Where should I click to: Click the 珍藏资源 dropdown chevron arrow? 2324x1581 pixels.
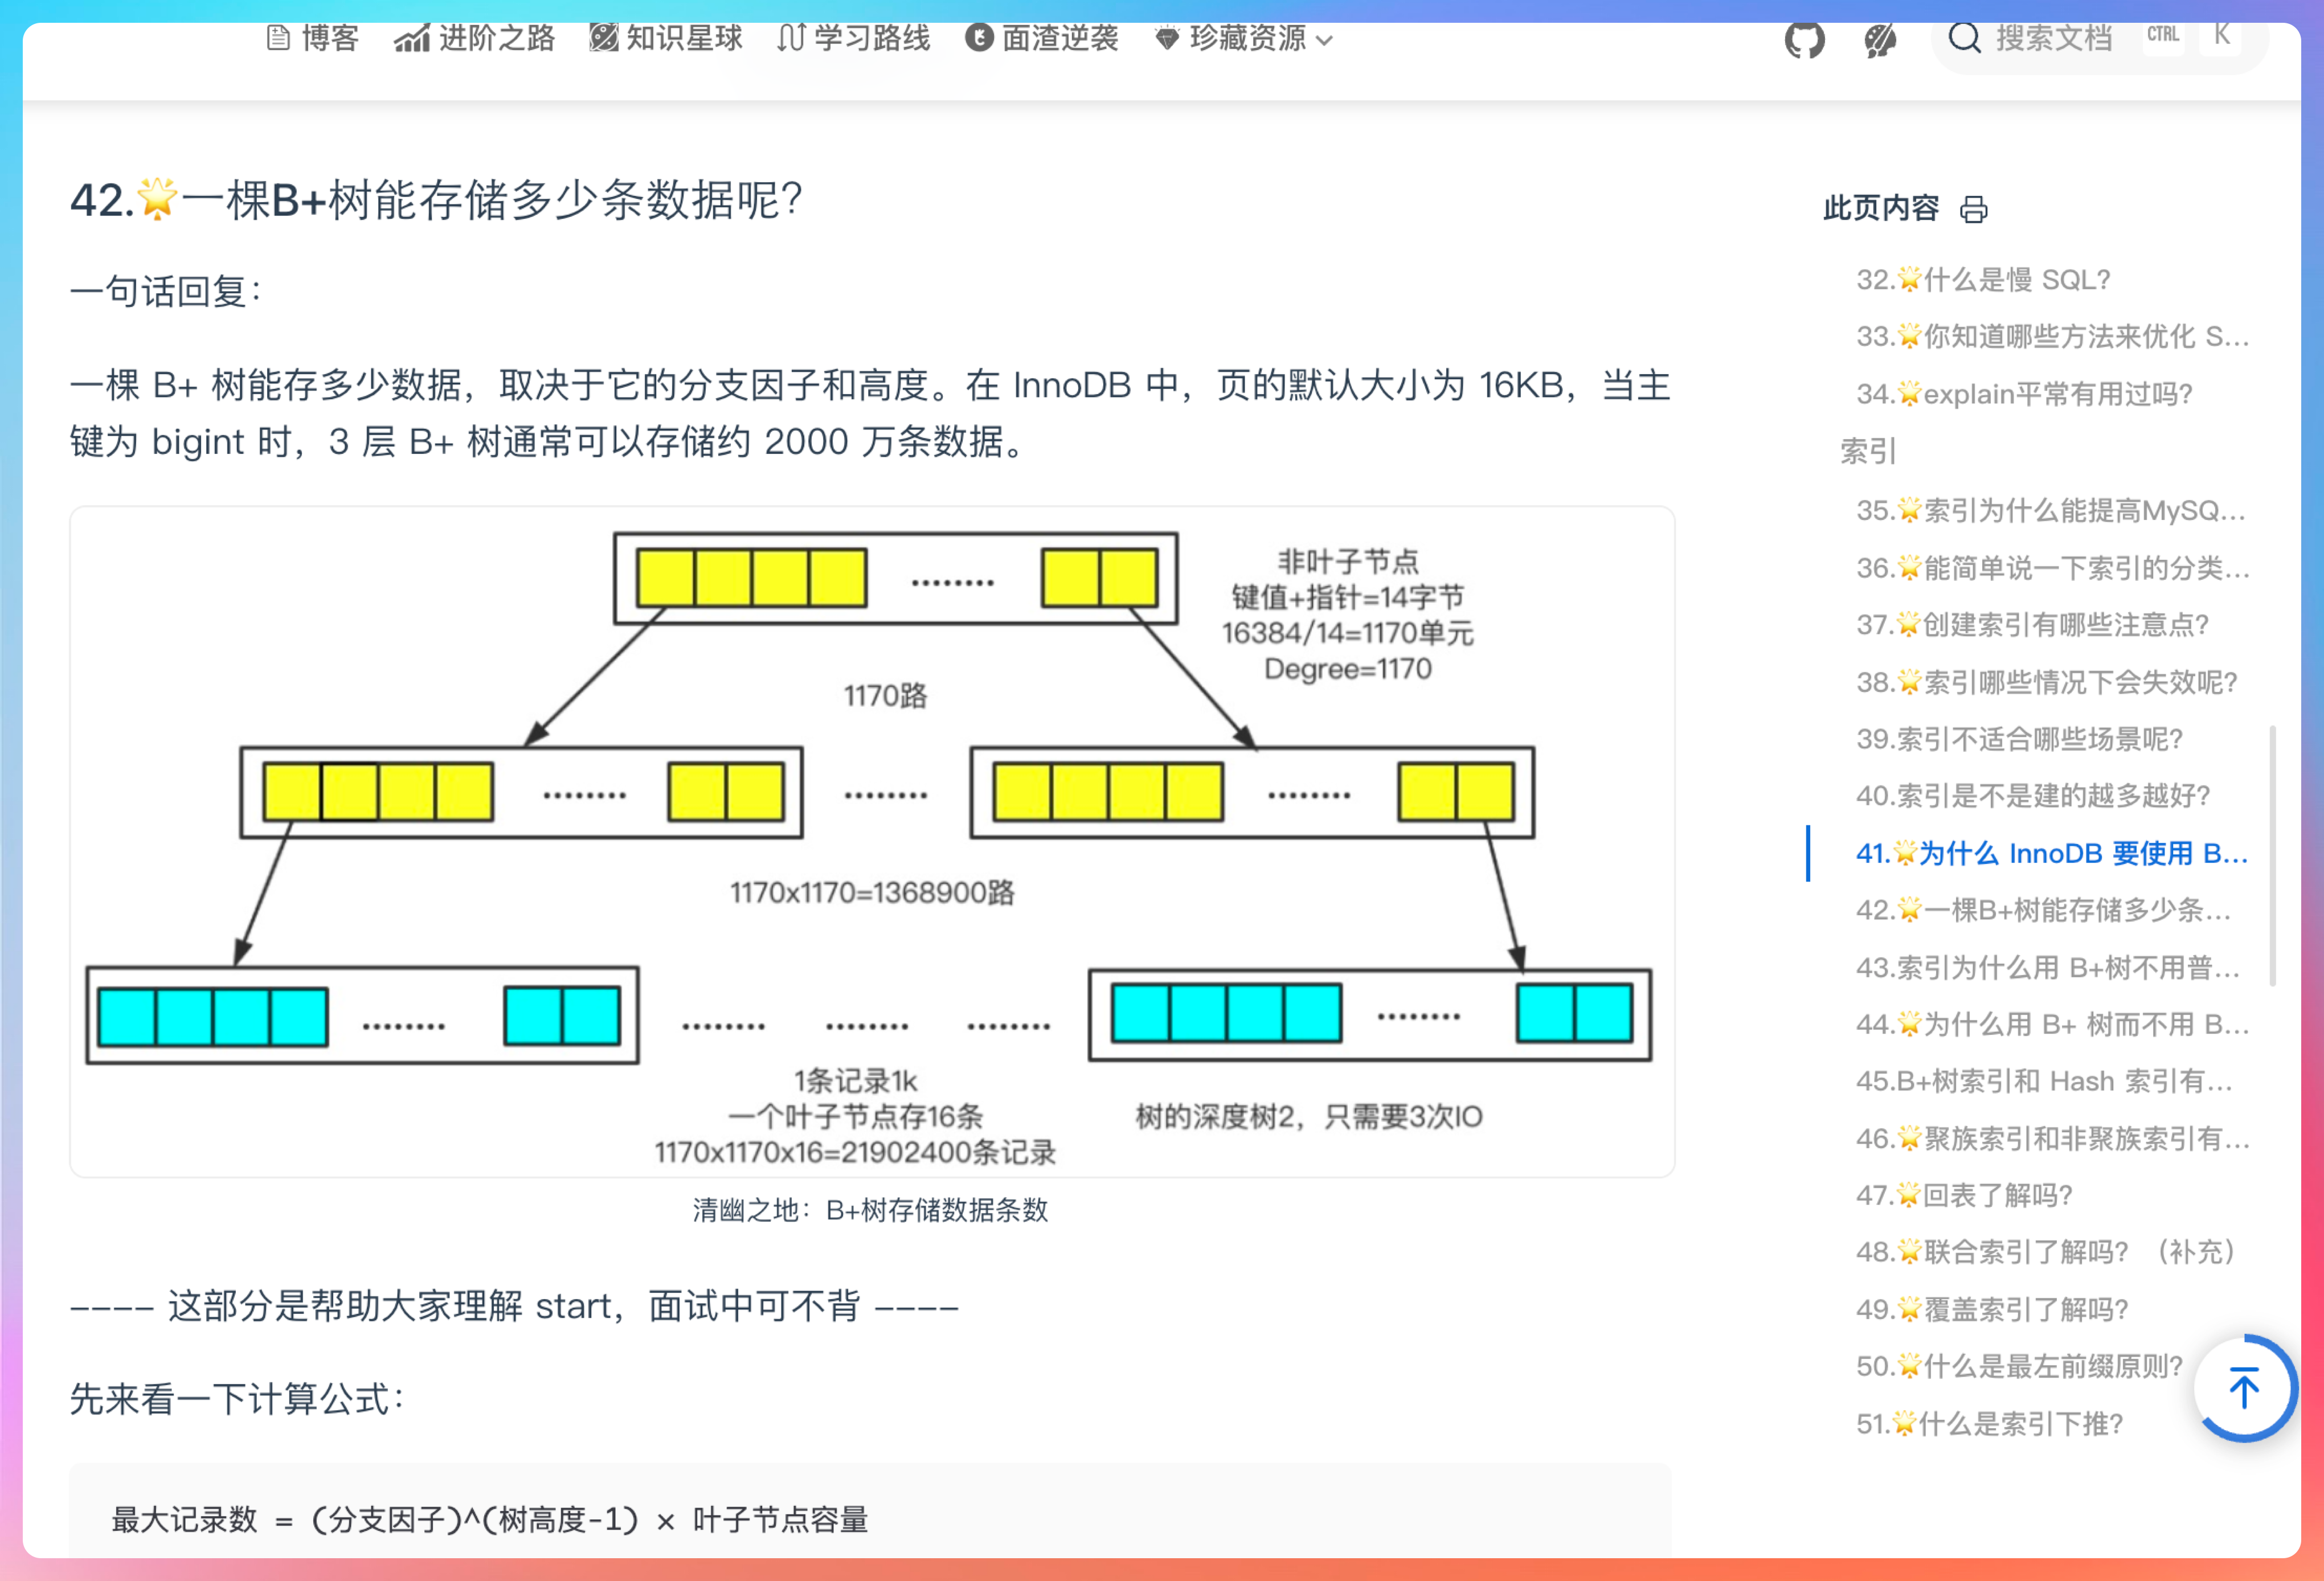tap(1325, 41)
